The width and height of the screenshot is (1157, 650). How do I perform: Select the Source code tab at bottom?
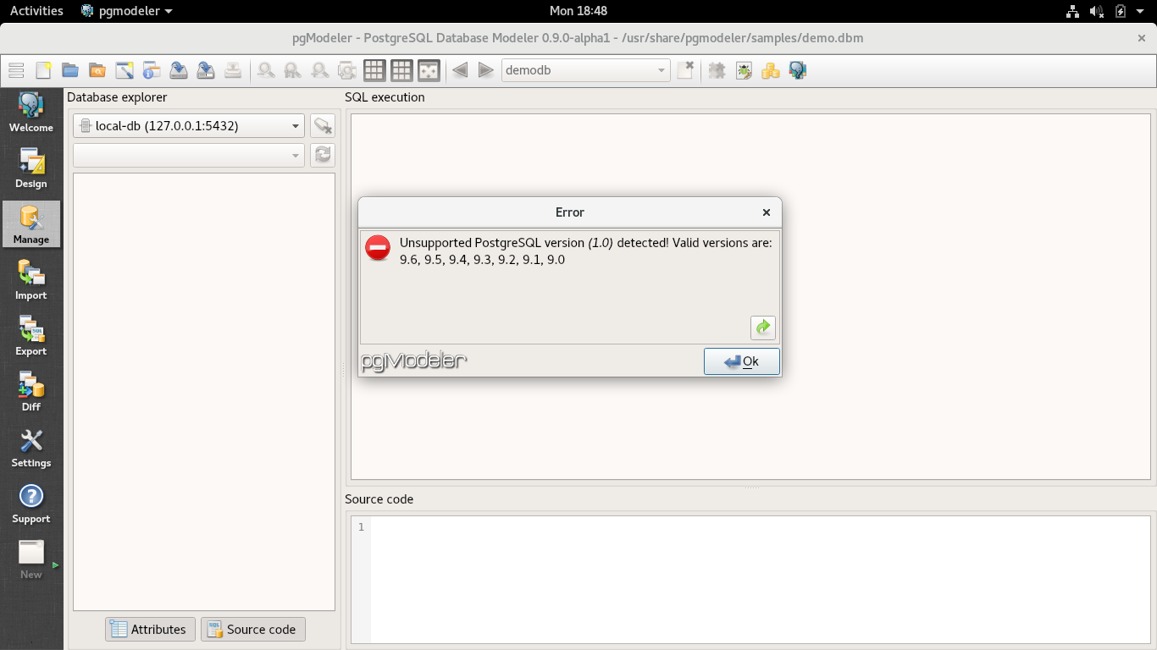pos(254,629)
